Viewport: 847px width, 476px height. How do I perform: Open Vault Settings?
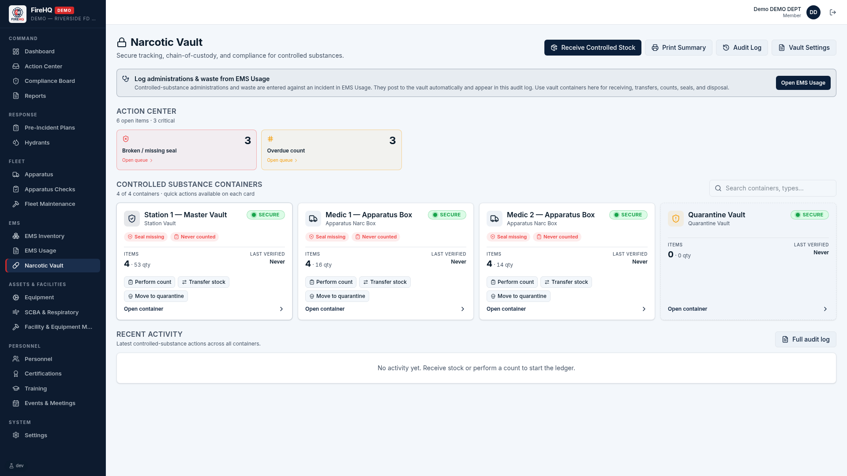[x=804, y=48]
